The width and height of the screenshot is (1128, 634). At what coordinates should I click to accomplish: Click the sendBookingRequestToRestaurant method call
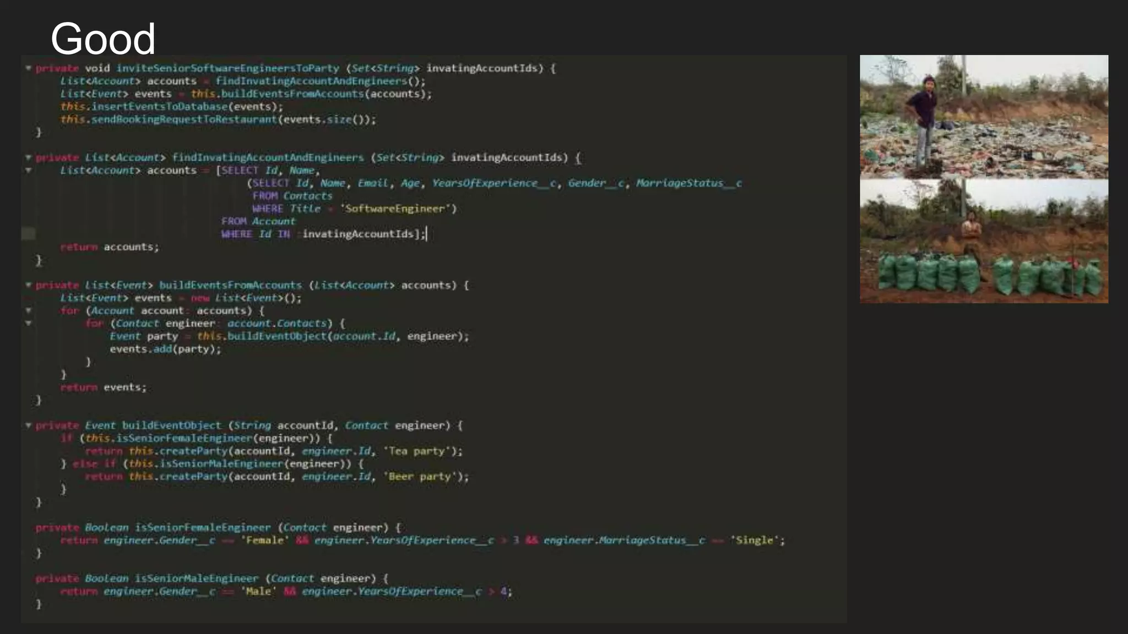click(x=184, y=119)
